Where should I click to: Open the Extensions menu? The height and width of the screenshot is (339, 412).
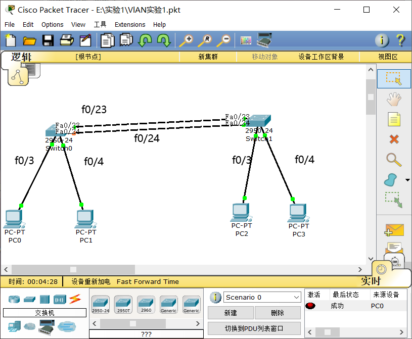click(130, 24)
